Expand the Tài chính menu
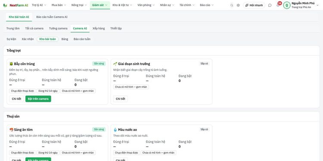The image size is (323, 161). 187,5
